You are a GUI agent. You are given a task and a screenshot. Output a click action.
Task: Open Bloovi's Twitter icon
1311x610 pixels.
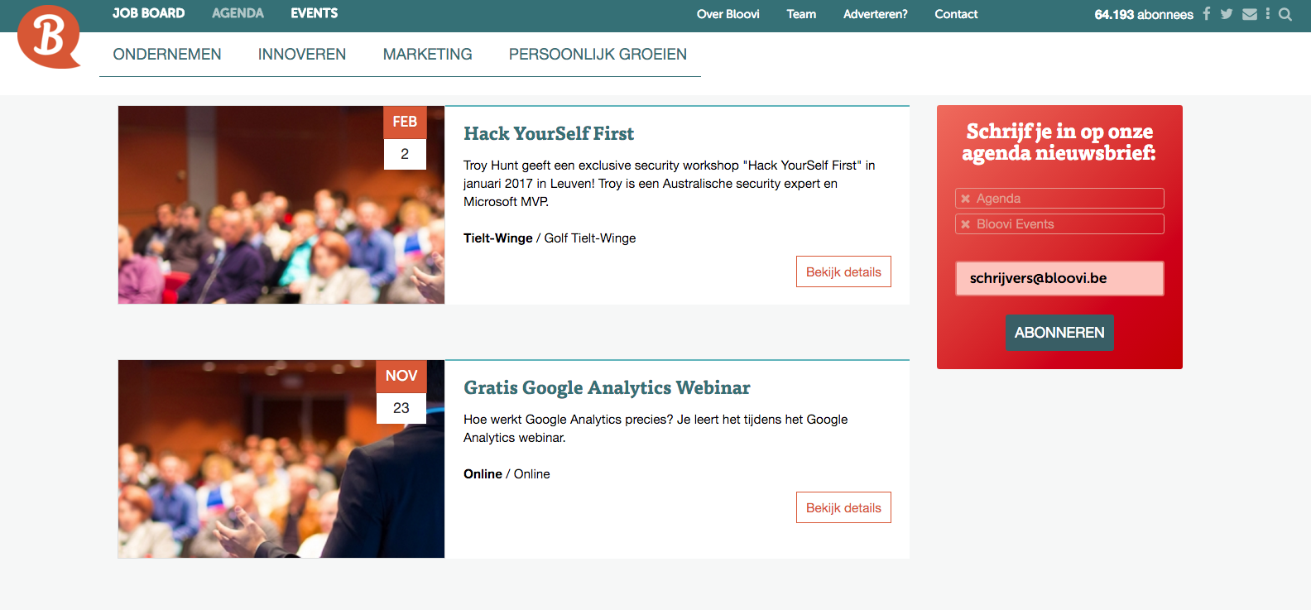tap(1227, 14)
